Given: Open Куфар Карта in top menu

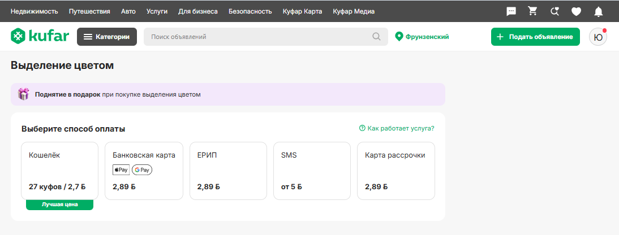Looking at the screenshot, I should [x=302, y=11].
